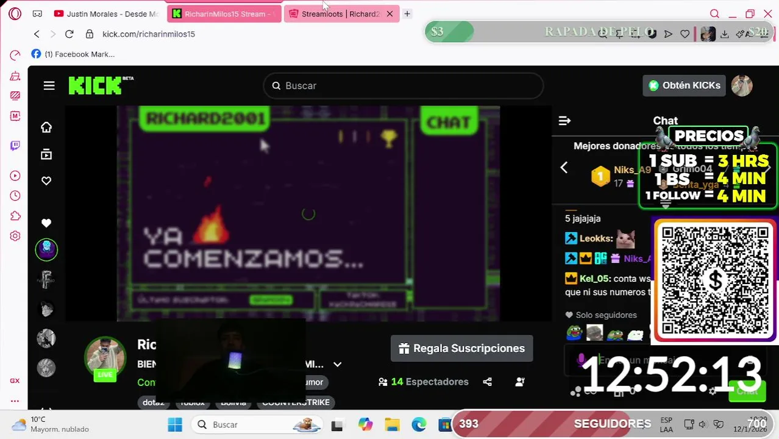Click Regala Suscripciones button
The height and width of the screenshot is (439, 779).
(461, 349)
